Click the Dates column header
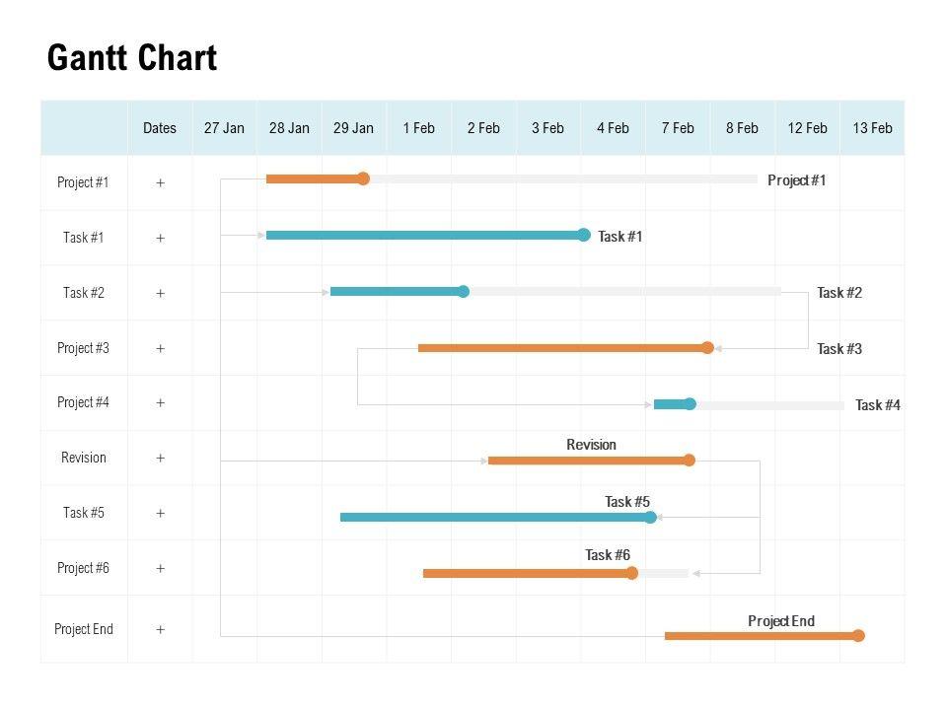The image size is (947, 710). point(160,128)
